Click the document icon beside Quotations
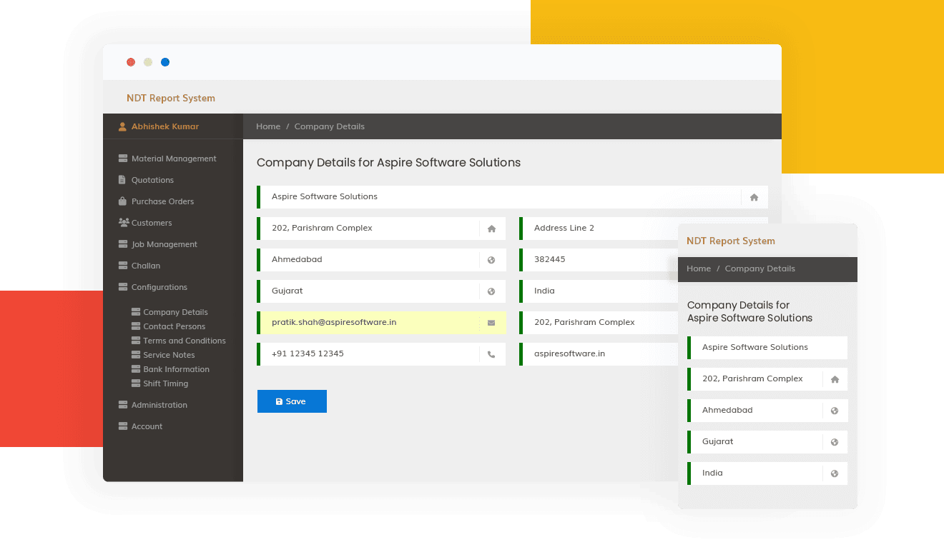Image resolution: width=944 pixels, height=547 pixels. pos(122,180)
